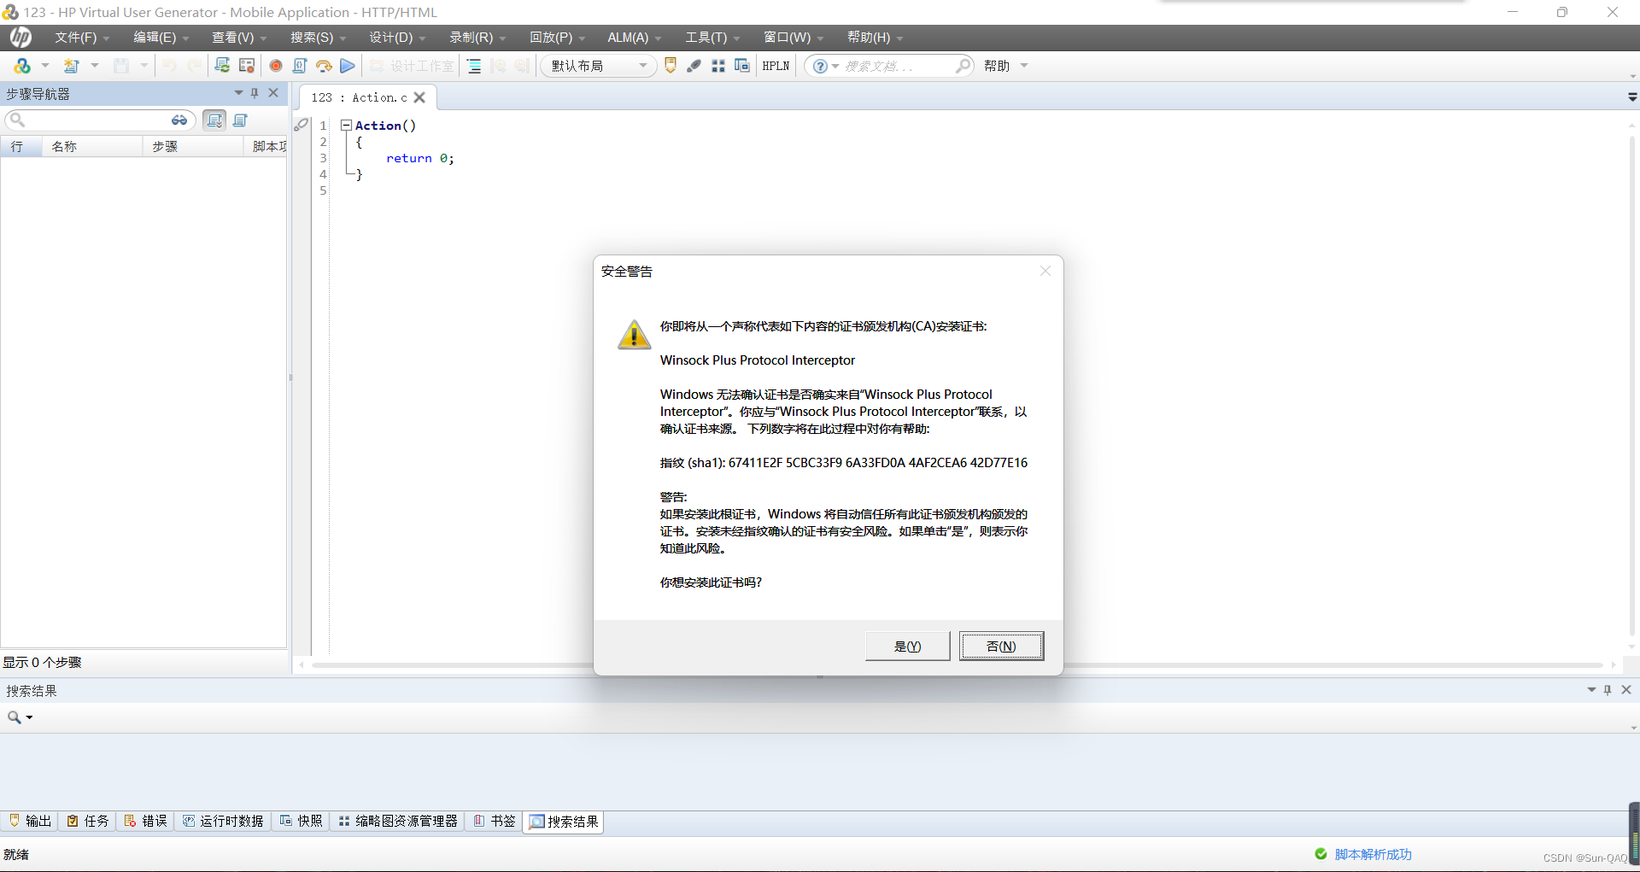This screenshot has width=1640, height=872.
Task: Click the HP logo in menu bar
Action: click(x=21, y=38)
